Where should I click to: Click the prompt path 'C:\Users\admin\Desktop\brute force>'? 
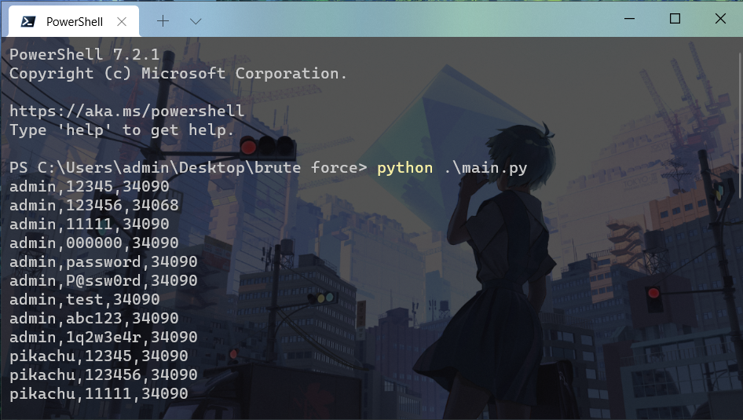point(203,168)
